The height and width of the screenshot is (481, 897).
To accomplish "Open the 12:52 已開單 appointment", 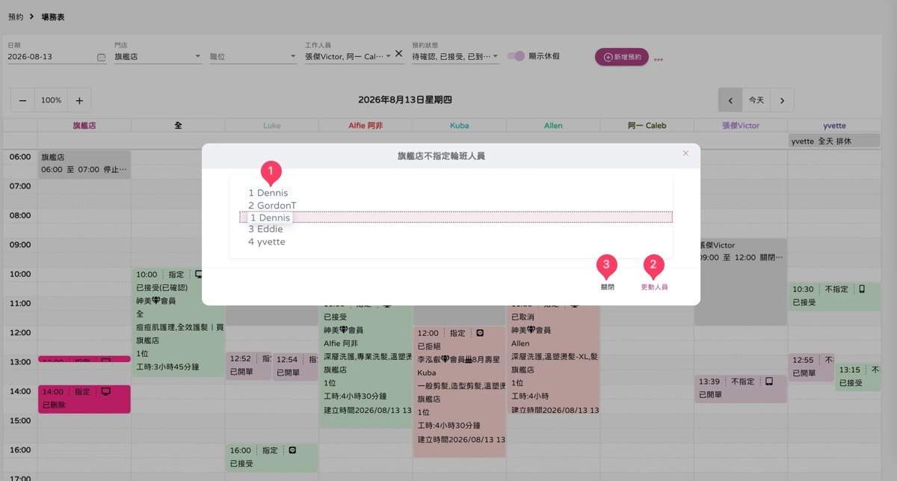I will [x=248, y=366].
